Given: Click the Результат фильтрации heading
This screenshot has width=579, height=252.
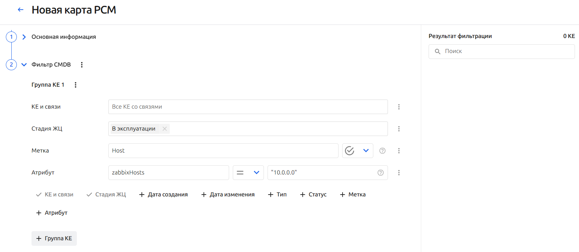Looking at the screenshot, I should point(460,36).
